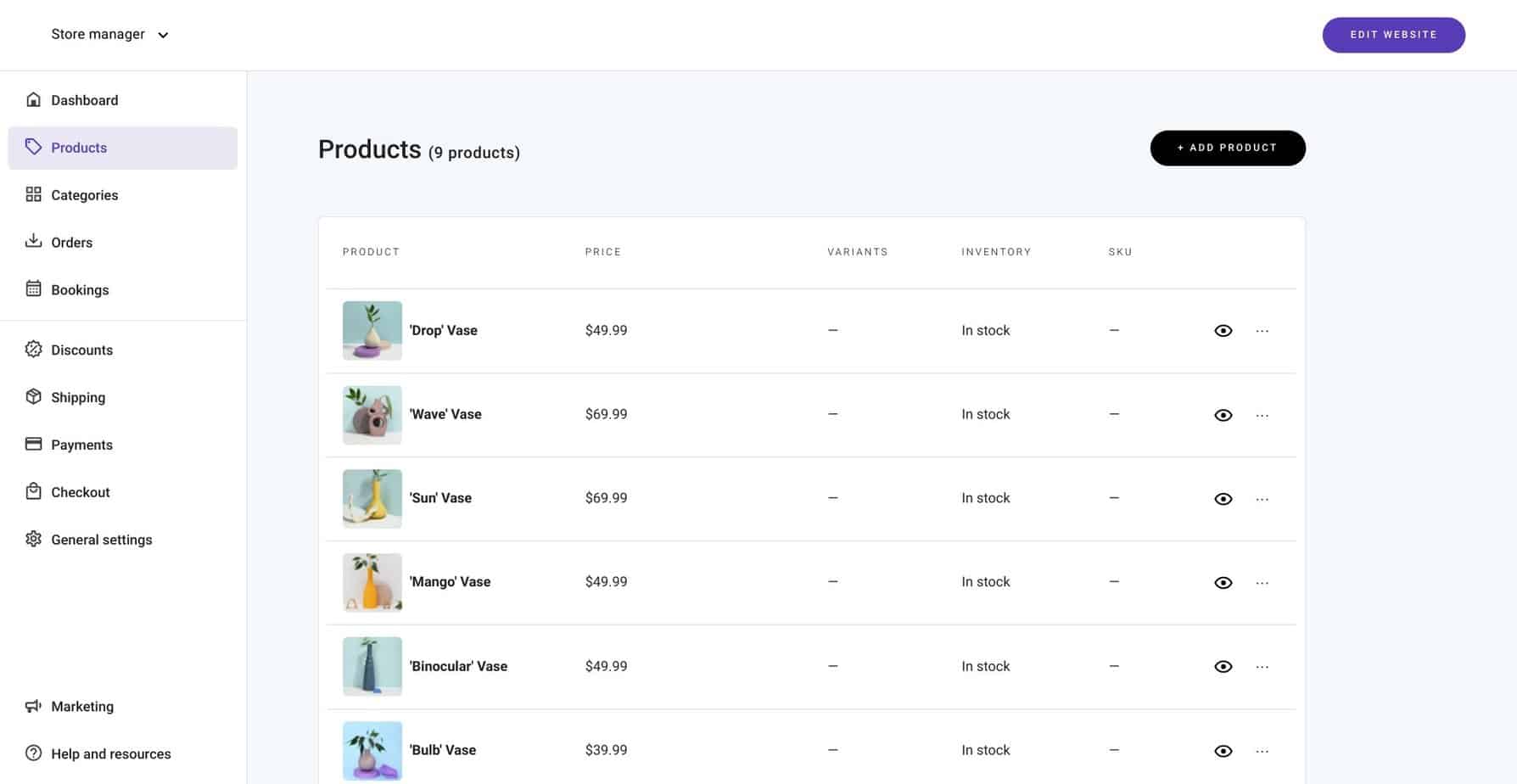
Task: Click the General settings gear icon
Action: click(33, 540)
